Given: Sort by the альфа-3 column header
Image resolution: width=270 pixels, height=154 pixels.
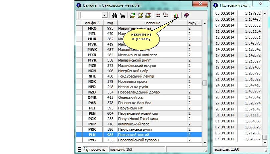Looking at the screenshot, I should 92,23.
